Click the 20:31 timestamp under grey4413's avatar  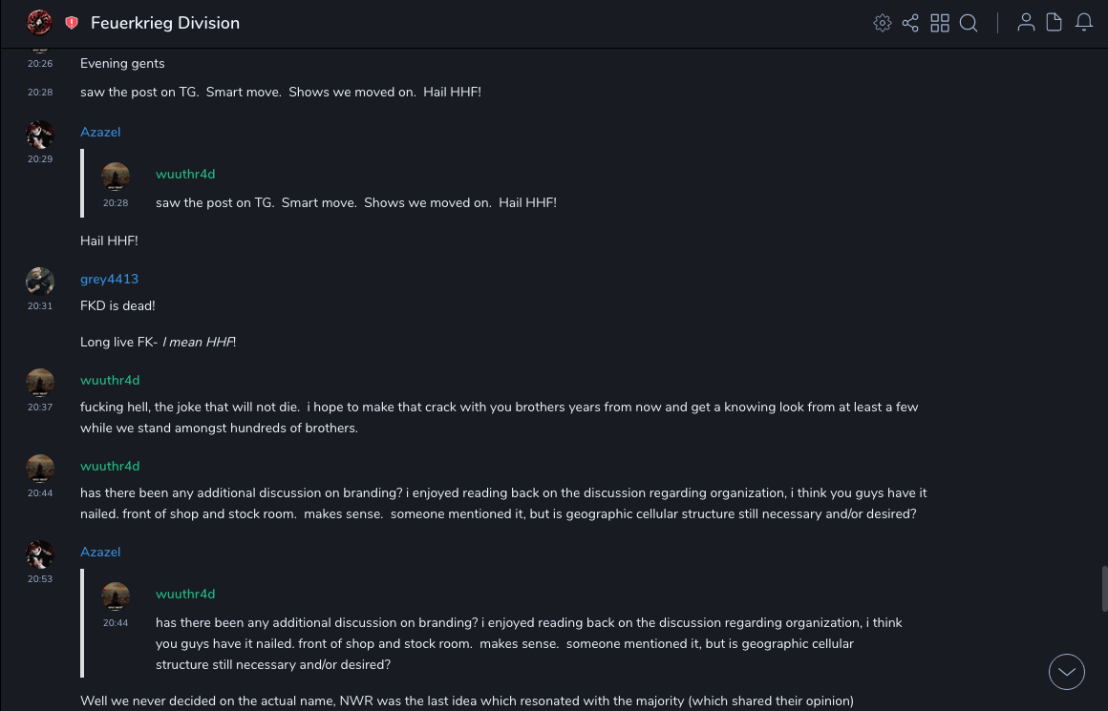[x=40, y=306]
